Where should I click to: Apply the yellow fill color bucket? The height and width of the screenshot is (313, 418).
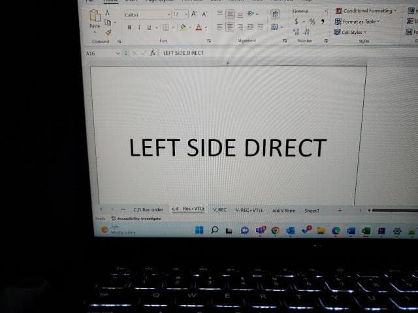point(183,27)
